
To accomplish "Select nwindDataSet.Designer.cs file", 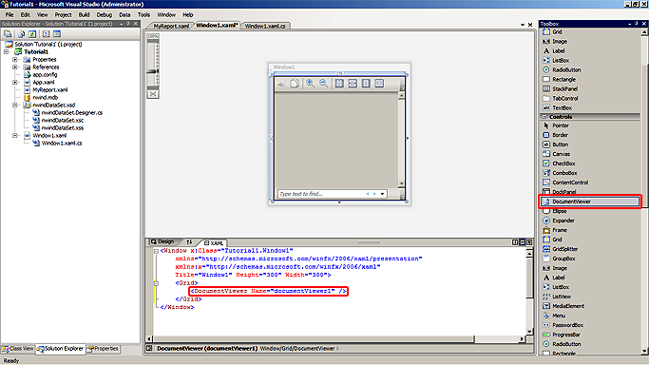I will tap(71, 112).
